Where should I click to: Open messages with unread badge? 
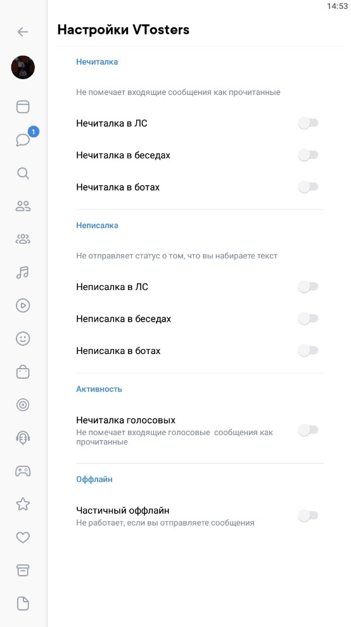click(x=23, y=140)
